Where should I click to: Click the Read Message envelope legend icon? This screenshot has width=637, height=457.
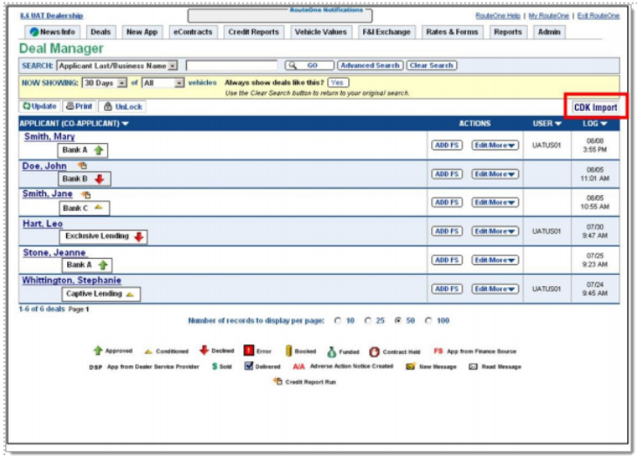click(x=473, y=366)
